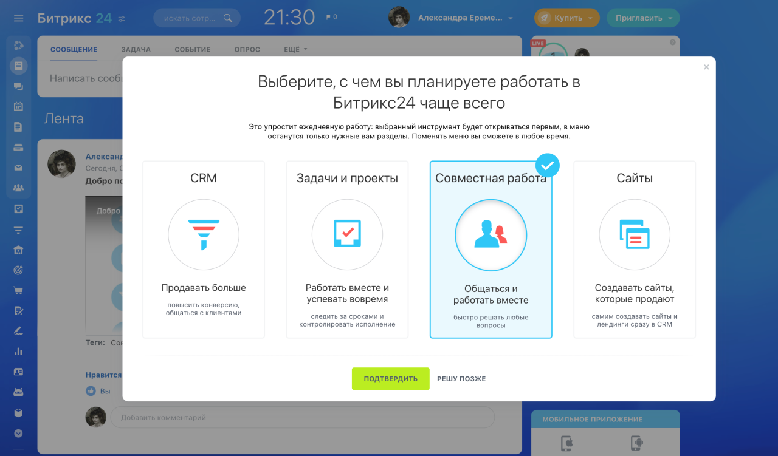The width and height of the screenshot is (778, 456).
Task: Open the market box icon in sidebar
Action: 18,413
